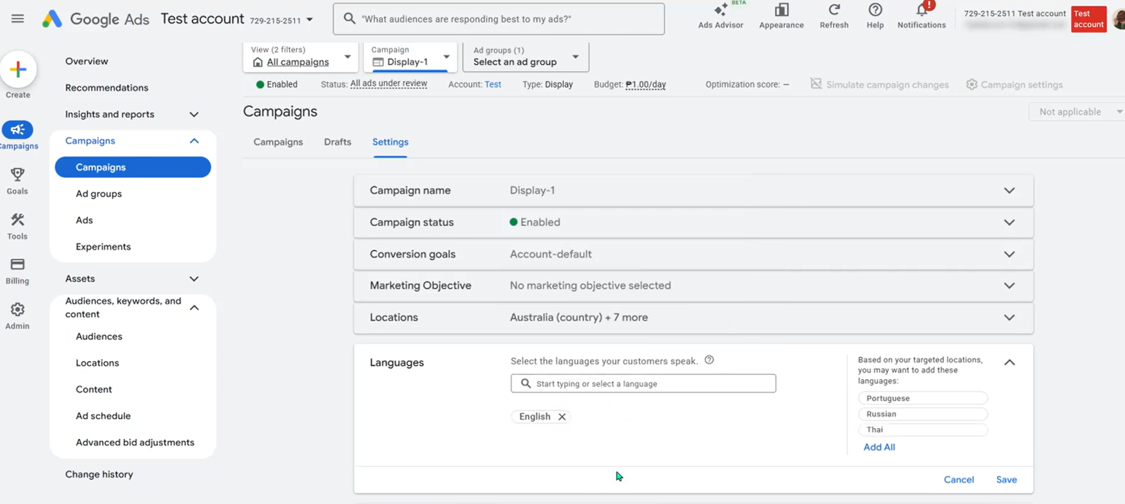Click the search magnifier in top search bar
This screenshot has height=504, width=1125.
point(349,19)
